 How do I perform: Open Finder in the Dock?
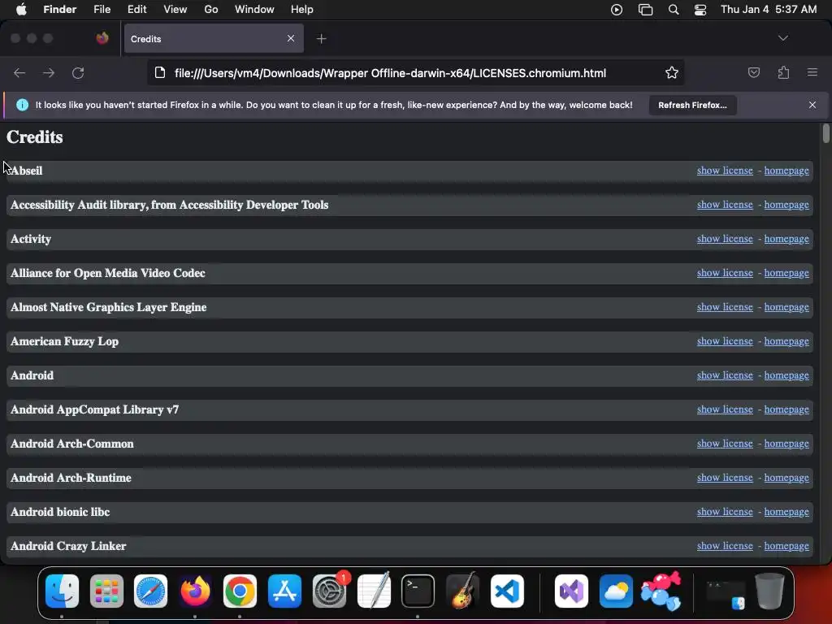(x=62, y=591)
